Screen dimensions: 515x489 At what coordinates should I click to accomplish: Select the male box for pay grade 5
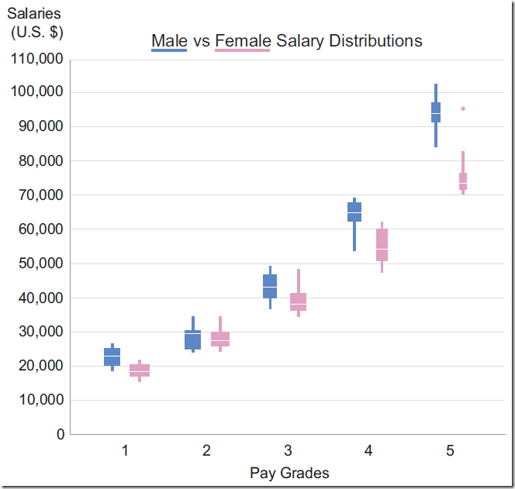436,112
